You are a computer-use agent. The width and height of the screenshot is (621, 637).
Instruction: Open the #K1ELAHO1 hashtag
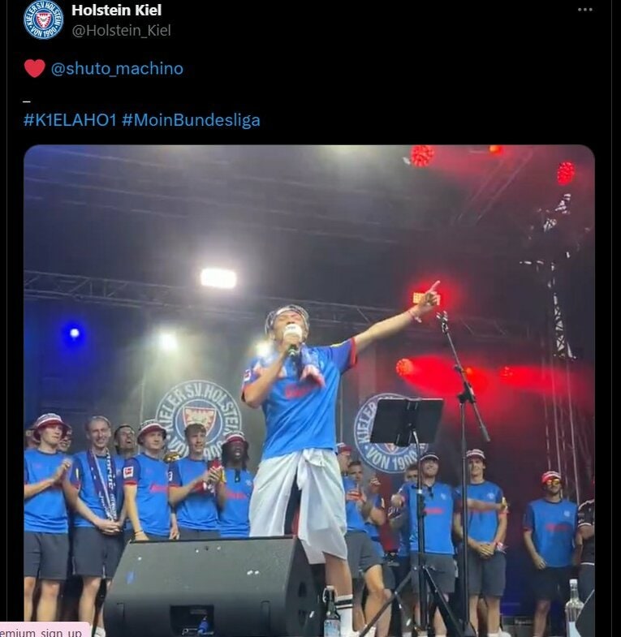point(70,120)
